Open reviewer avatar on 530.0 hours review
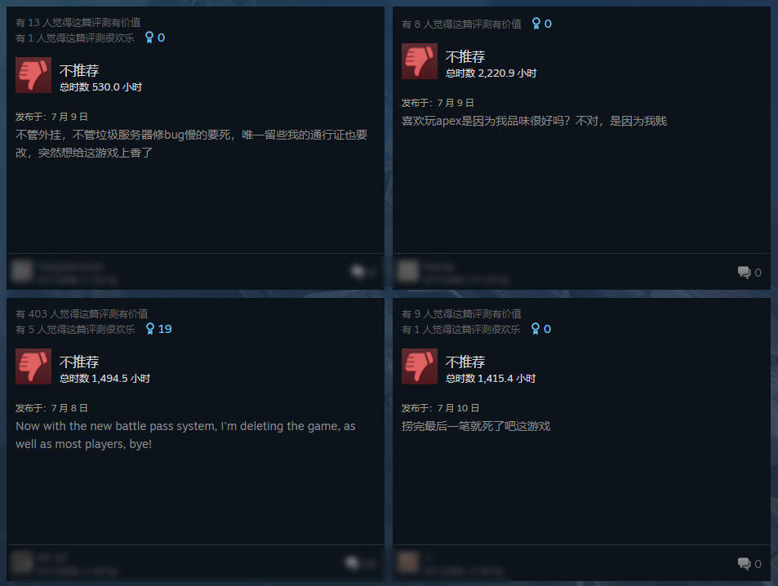Screen dimensions: 778x586 [22, 271]
